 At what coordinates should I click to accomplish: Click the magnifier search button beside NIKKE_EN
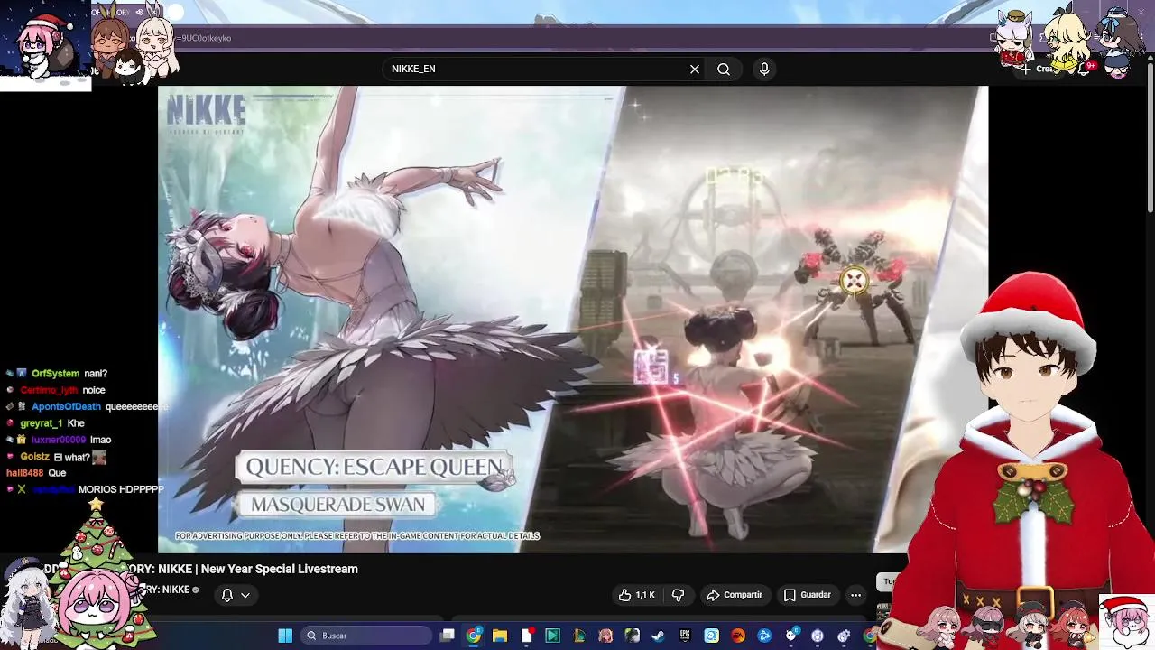[x=724, y=69]
